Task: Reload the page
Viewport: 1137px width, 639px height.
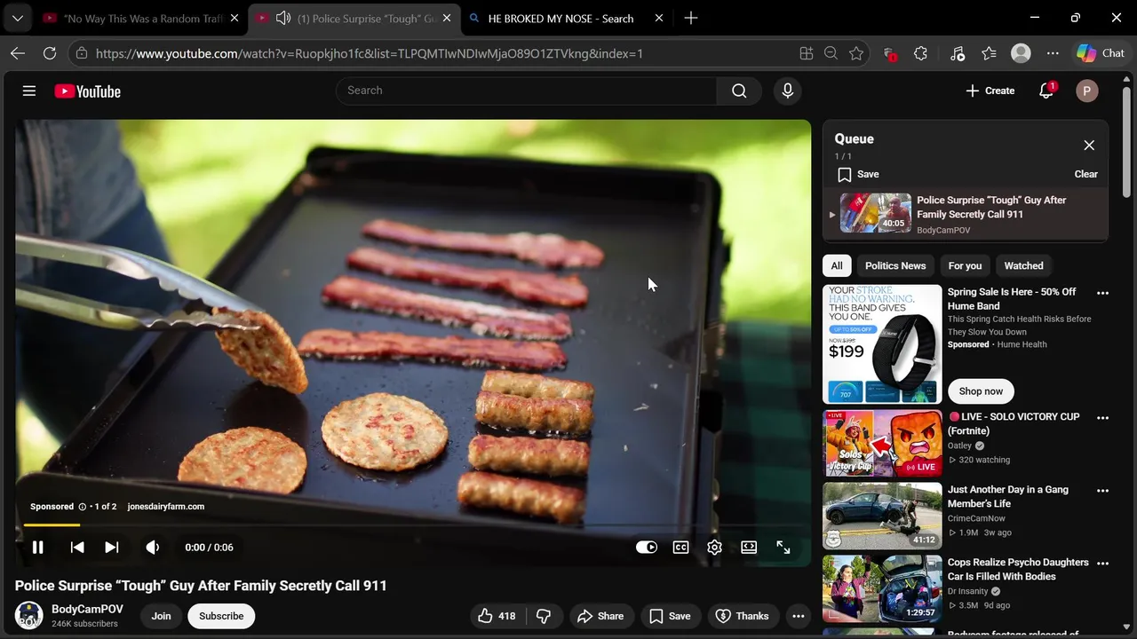Action: 50,53
